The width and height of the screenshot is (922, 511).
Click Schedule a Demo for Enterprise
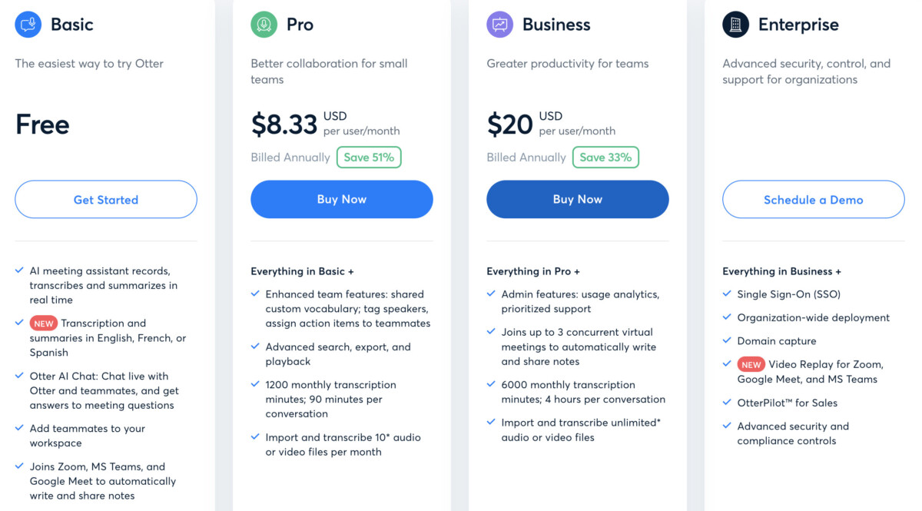coord(813,199)
